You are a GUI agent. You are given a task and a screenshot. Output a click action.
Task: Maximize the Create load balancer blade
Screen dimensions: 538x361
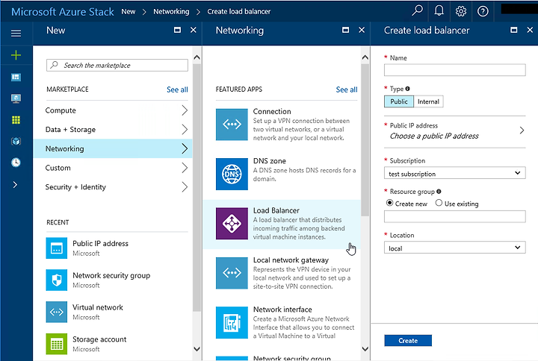514,30
